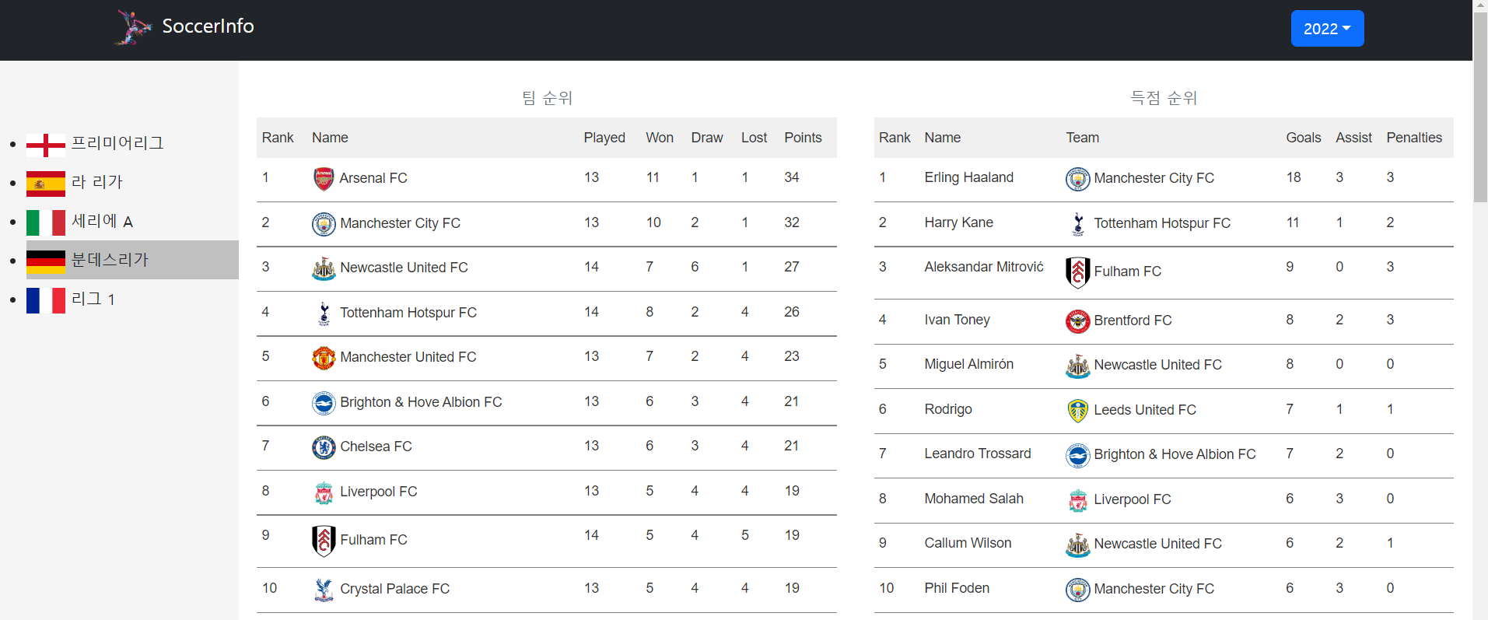Open the 라 리가 league link

tap(97, 182)
